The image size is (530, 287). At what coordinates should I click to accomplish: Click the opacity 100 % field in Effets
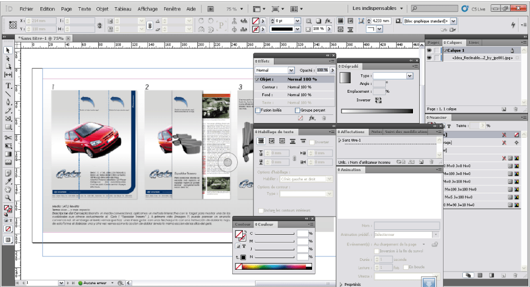click(x=322, y=70)
